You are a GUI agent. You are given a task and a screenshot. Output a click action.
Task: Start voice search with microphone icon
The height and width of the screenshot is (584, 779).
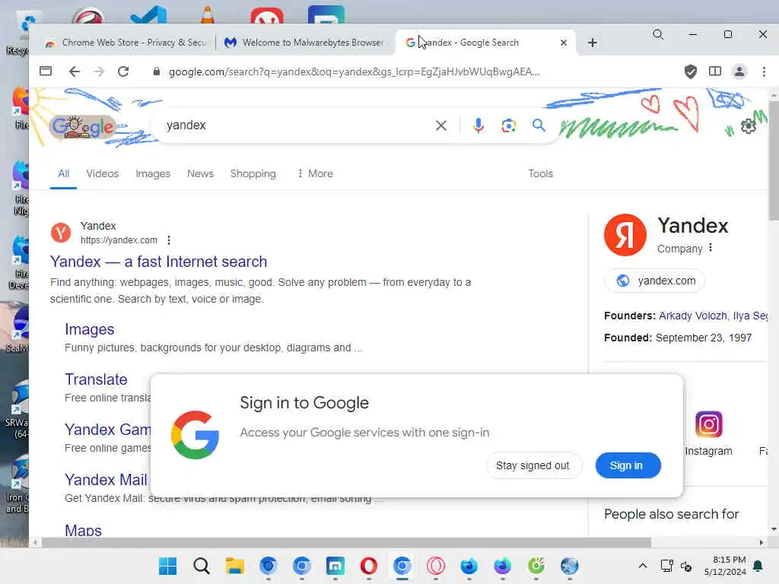click(x=479, y=125)
